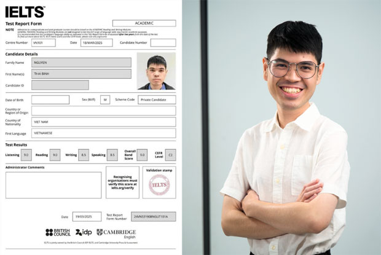The image size is (381, 255).
Task: Click the Date of Birth box
Action: 50,100
